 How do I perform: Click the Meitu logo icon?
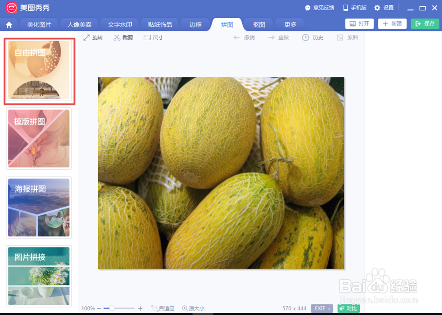click(x=11, y=8)
